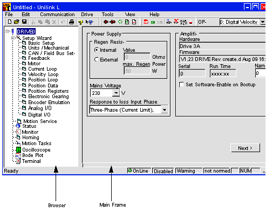
Task: Select Units / Mechanical in the tree
Action: (49, 48)
